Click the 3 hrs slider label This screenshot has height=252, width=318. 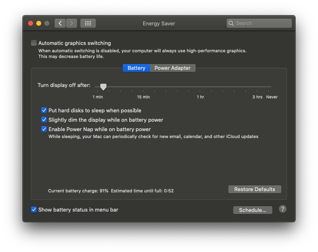pyautogui.click(x=257, y=97)
